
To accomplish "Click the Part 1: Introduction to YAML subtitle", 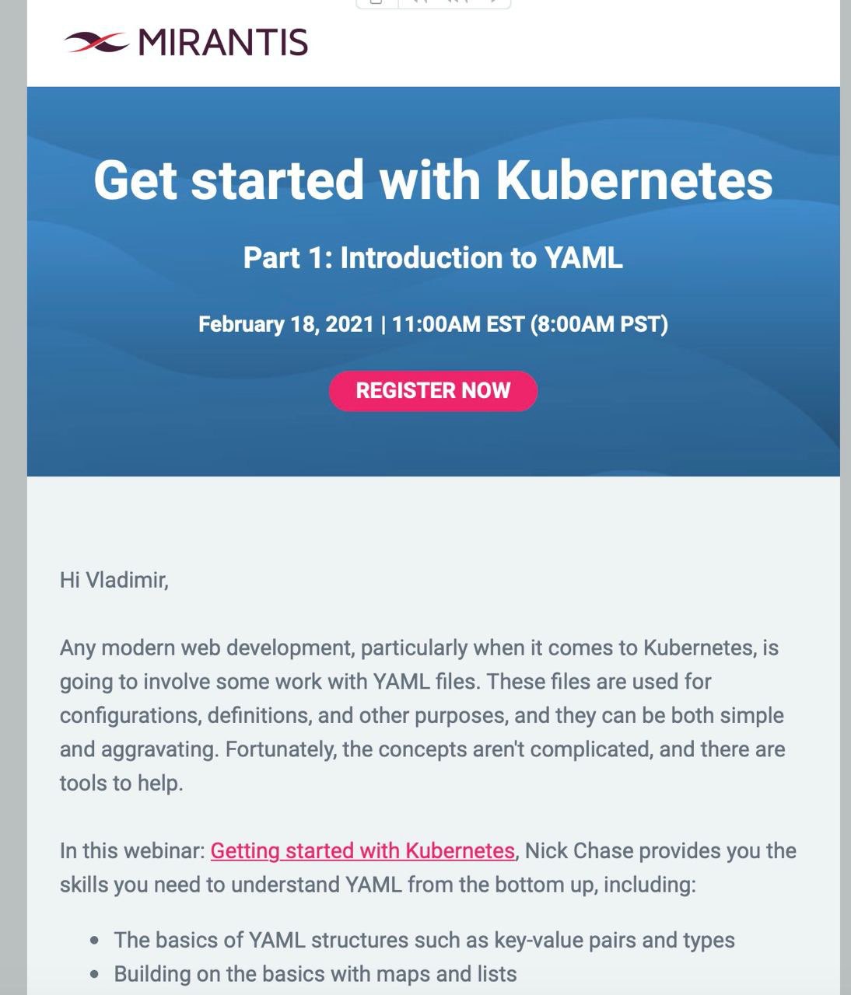I will point(433,258).
